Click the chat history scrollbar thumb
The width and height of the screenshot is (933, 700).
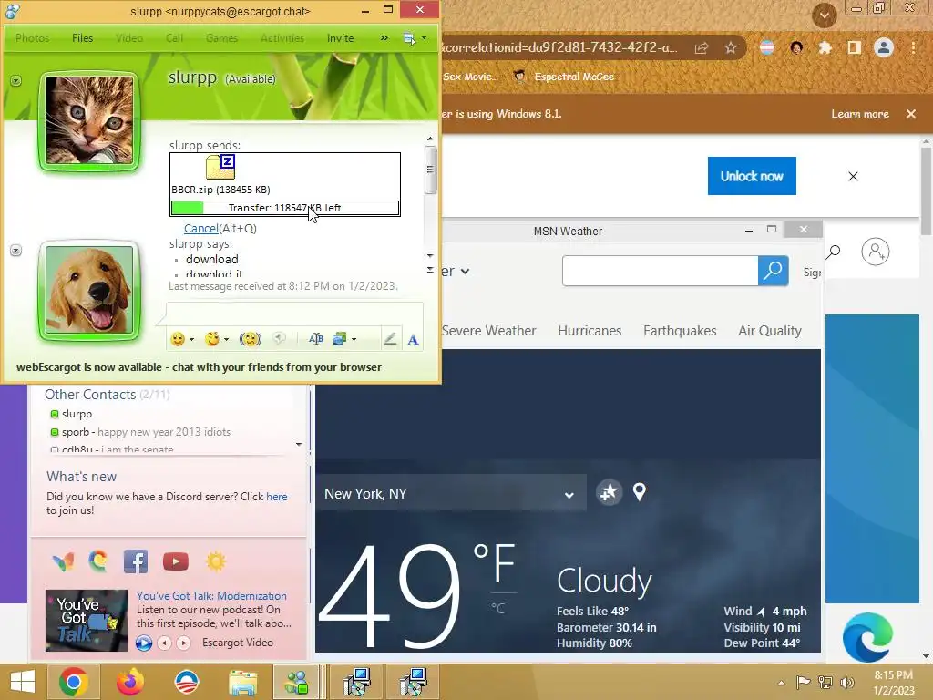click(430, 170)
